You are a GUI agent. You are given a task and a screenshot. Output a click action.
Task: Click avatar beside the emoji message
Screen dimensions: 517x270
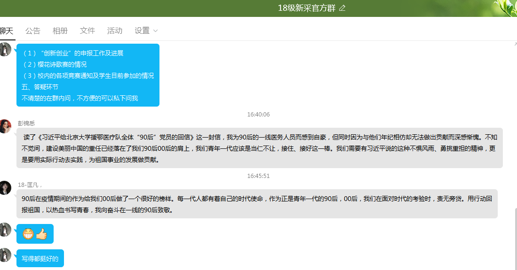[5, 230]
